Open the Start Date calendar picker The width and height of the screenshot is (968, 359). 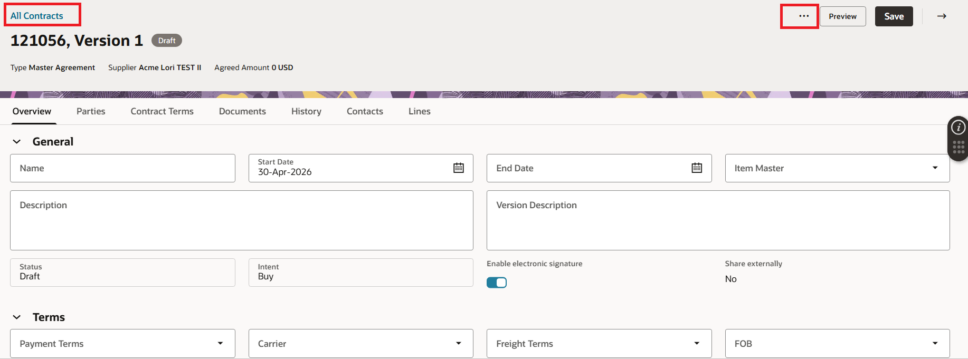point(459,168)
